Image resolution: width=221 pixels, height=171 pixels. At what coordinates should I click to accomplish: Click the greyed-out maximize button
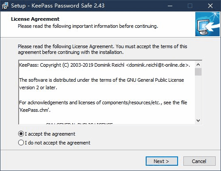pos(190,6)
